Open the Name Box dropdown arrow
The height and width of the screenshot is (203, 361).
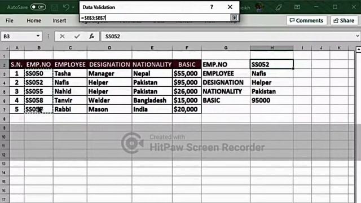[x=38, y=36]
